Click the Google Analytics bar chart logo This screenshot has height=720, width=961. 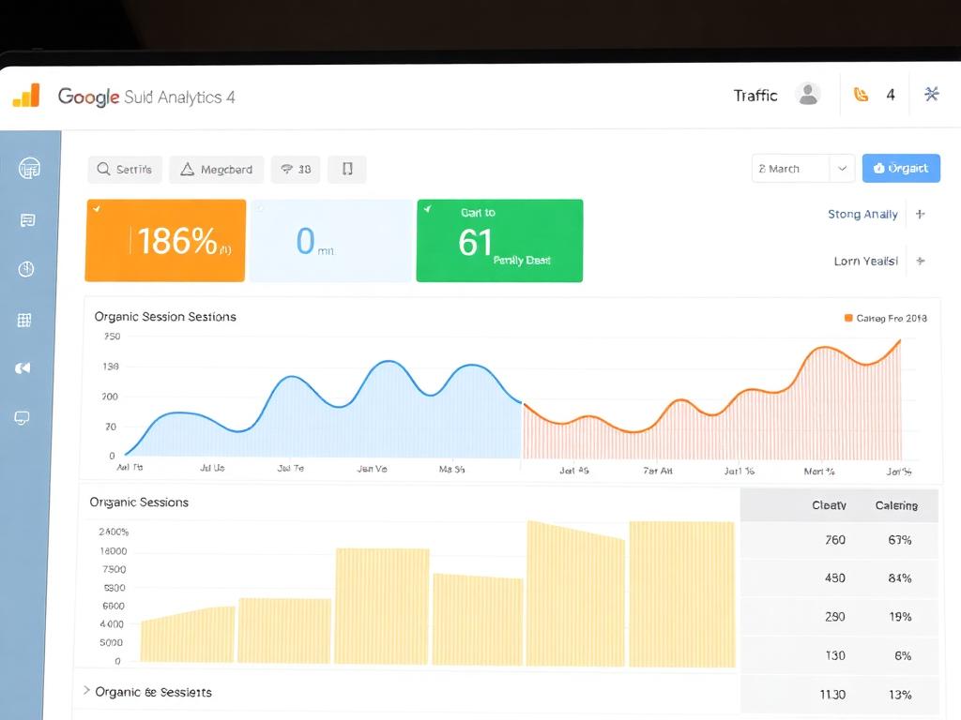tap(26, 96)
